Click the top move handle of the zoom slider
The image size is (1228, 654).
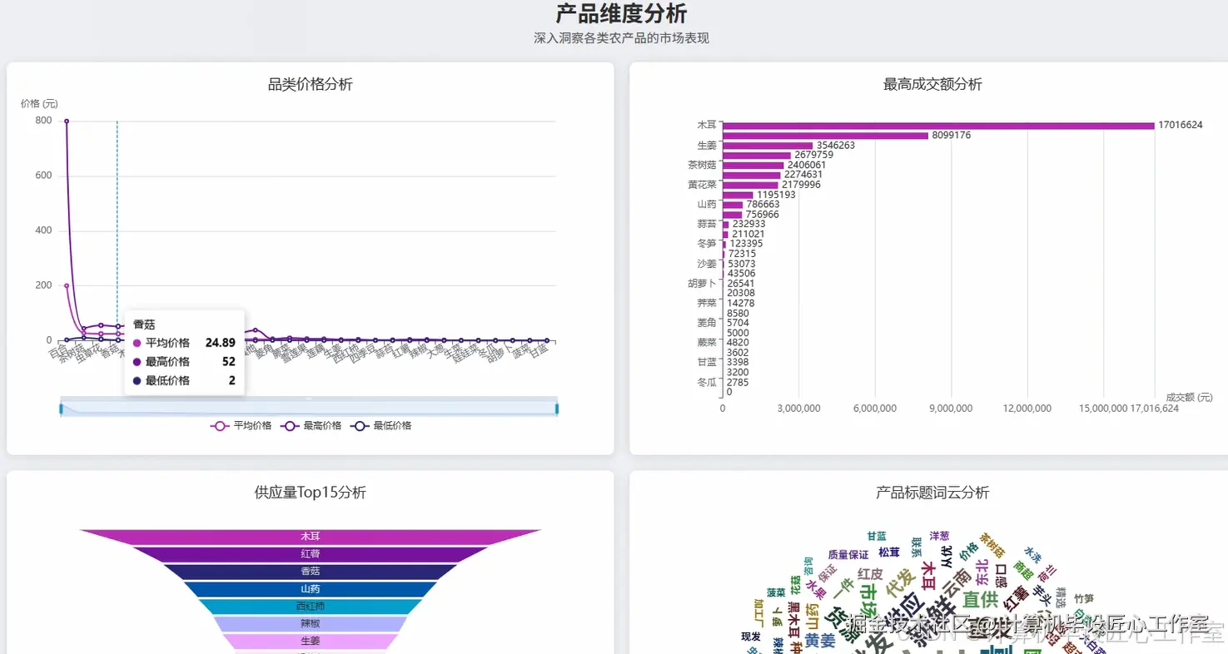pyautogui.click(x=309, y=399)
